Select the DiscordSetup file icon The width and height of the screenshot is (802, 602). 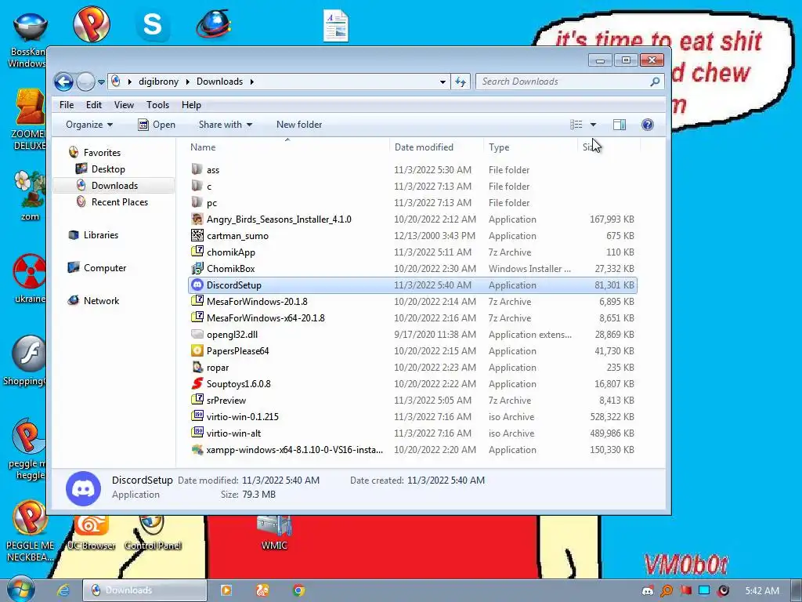tap(197, 285)
